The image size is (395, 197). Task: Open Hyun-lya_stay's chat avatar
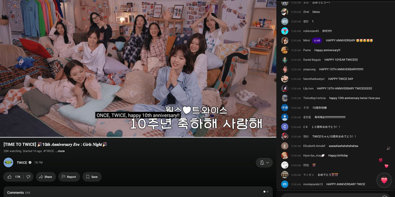285,155
